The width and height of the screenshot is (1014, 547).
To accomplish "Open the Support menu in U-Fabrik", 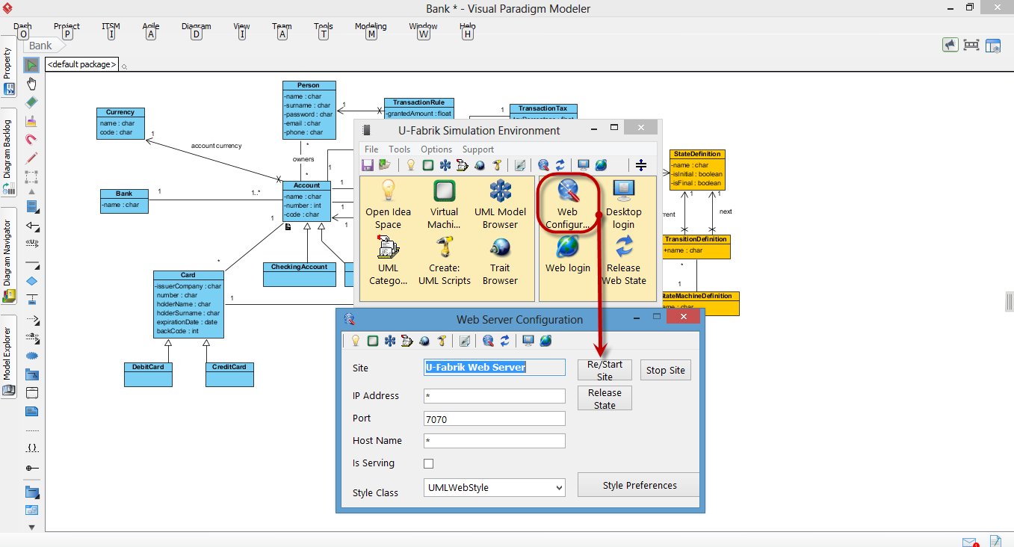I will point(478,149).
